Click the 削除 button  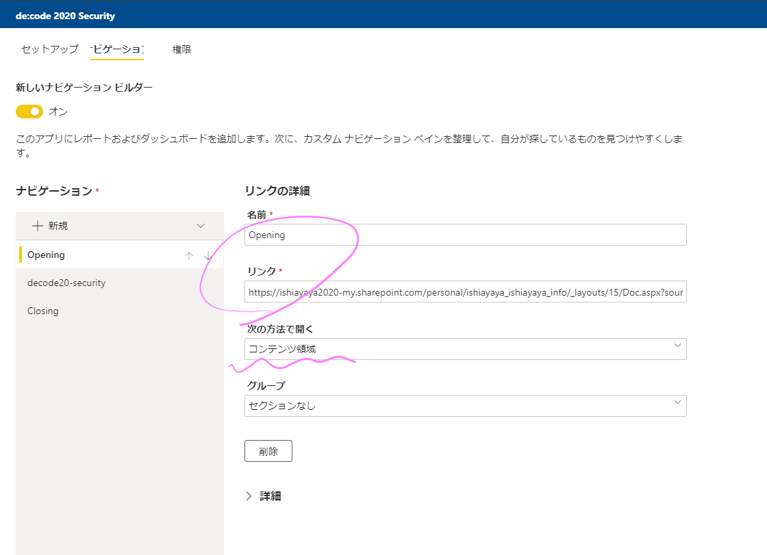point(268,451)
